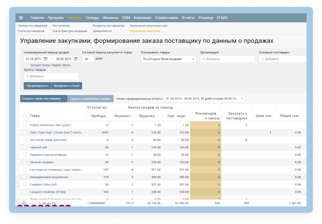Go to last page of table
The width and height of the screenshot is (322, 224).
point(65,203)
